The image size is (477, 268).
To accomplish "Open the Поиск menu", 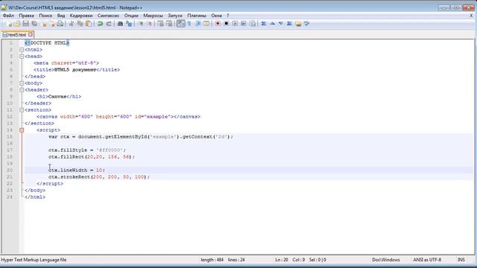I will 45,16.
